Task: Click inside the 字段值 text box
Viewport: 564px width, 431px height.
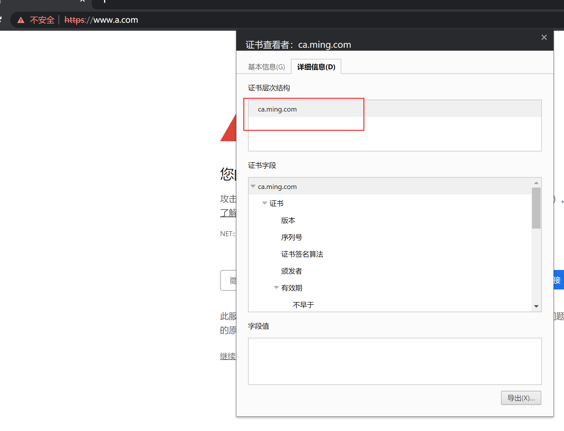Action: coord(395,361)
